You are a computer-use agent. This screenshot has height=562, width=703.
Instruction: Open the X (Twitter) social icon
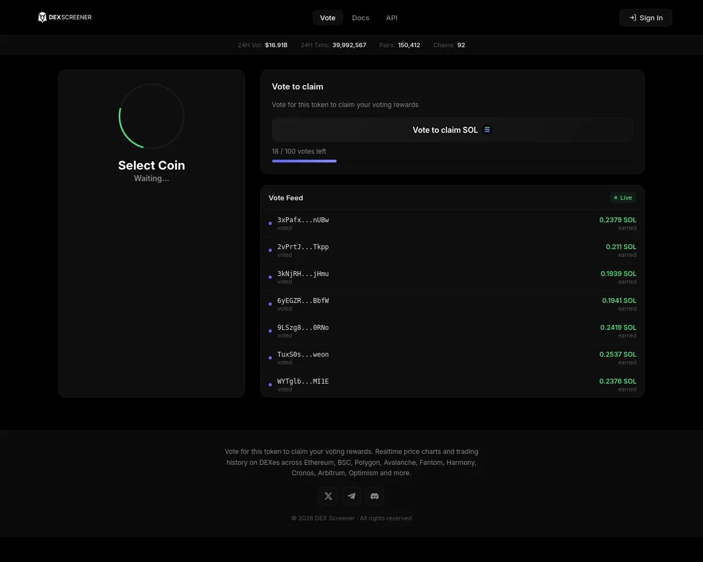tap(328, 496)
